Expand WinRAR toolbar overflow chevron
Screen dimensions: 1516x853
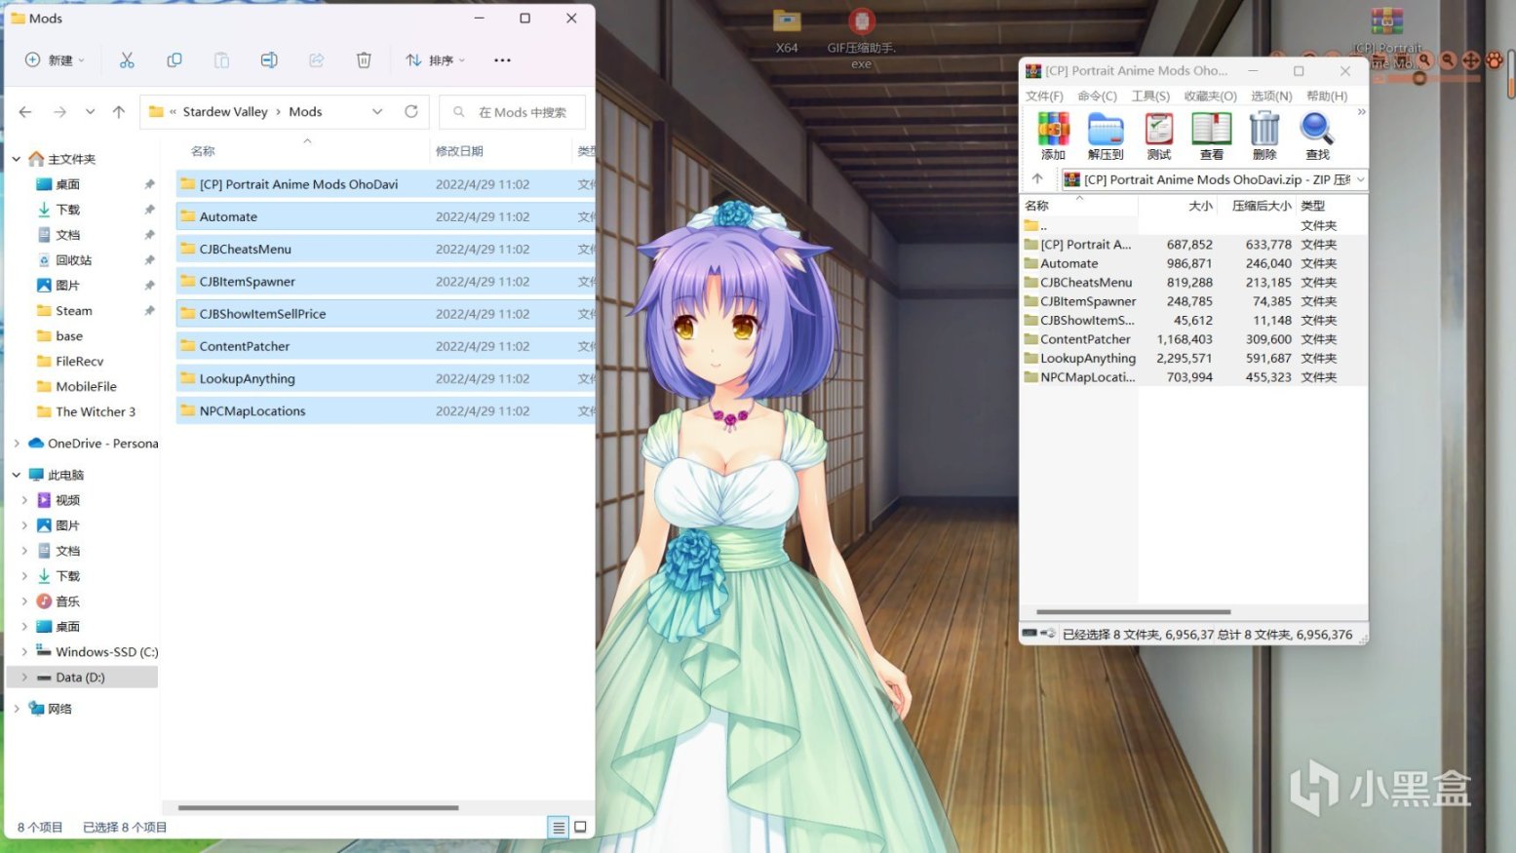click(x=1361, y=113)
